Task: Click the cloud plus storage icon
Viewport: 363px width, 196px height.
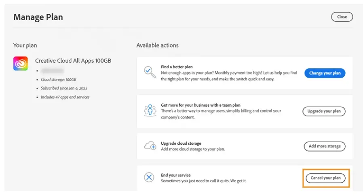Action: [x=150, y=145]
